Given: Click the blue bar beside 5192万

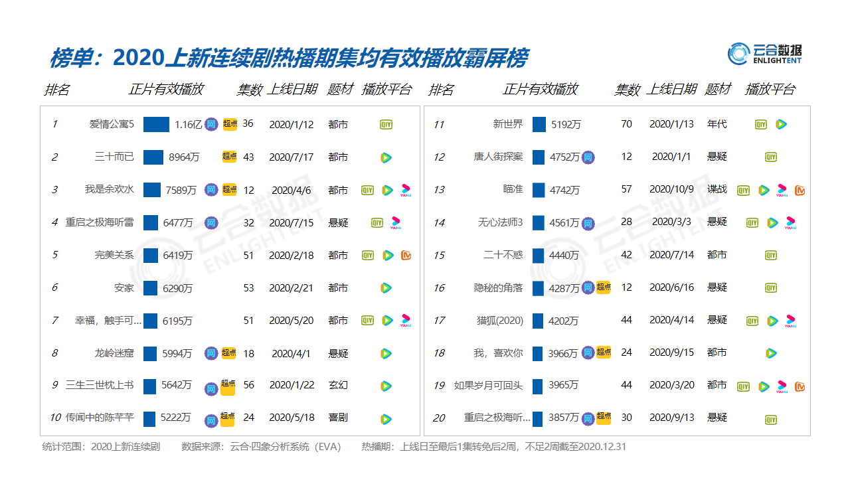Looking at the screenshot, I should pos(539,124).
